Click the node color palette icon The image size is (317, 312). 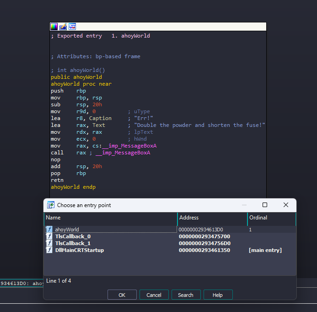[x=54, y=27]
